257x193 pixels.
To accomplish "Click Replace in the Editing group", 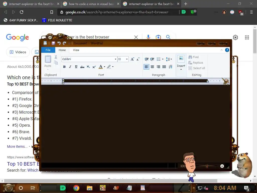I will point(196,63).
